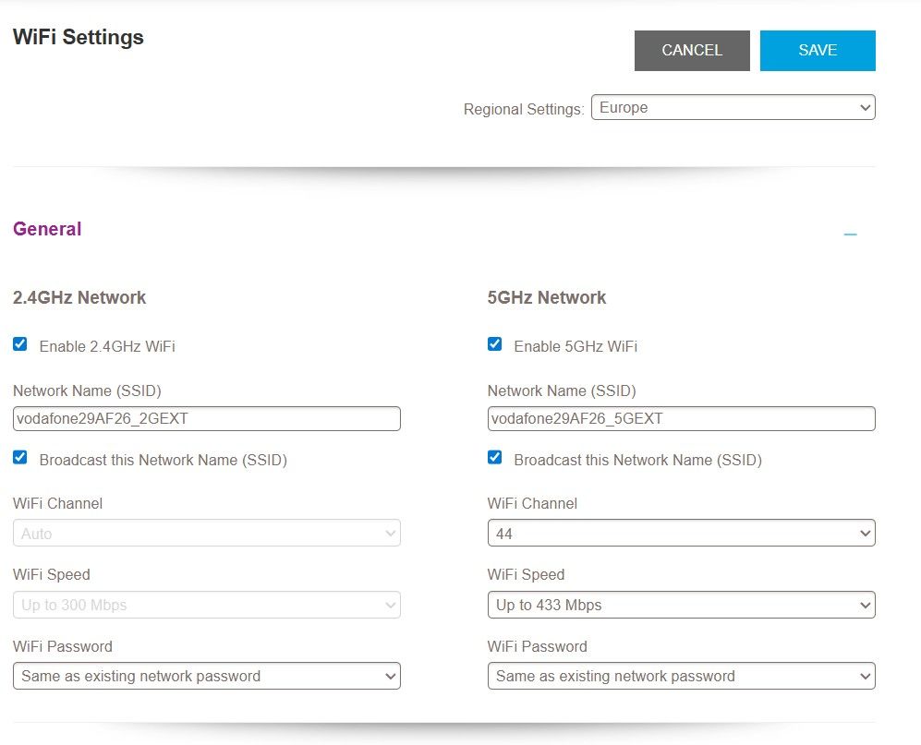
Task: Click the disabled 2.4GHz WiFi Channel Auto dropdown
Action: (x=207, y=533)
